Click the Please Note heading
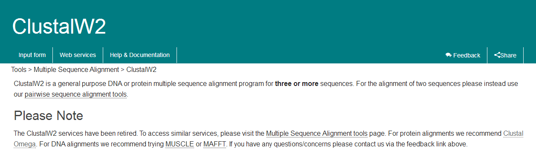536x160 pixels. [49, 116]
